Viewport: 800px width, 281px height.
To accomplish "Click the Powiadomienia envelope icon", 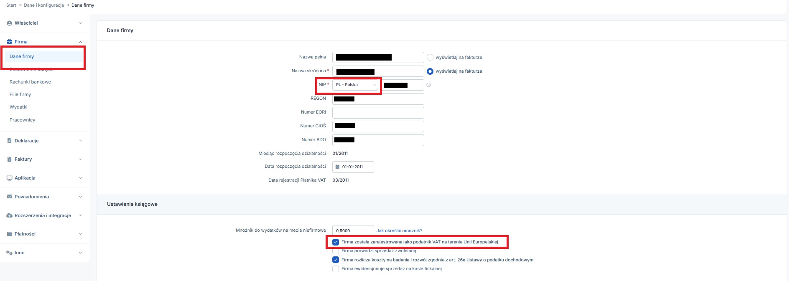I will pos(9,197).
